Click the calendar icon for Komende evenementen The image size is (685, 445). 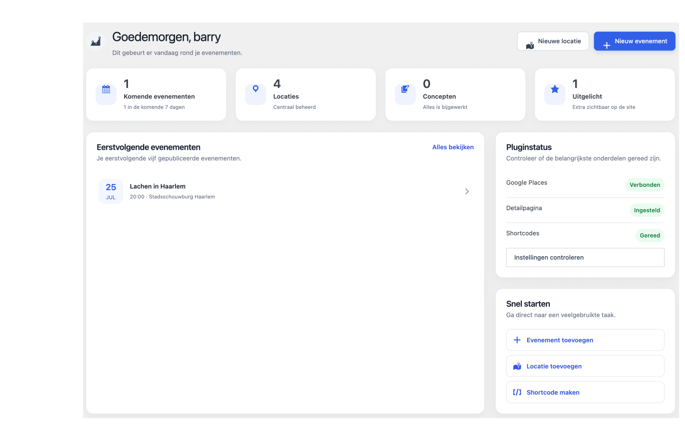tap(106, 89)
